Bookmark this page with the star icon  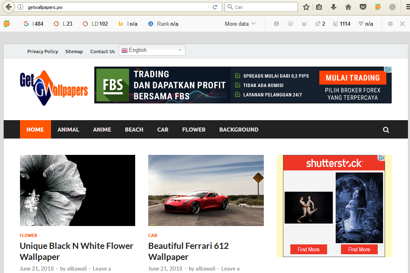coord(306,7)
